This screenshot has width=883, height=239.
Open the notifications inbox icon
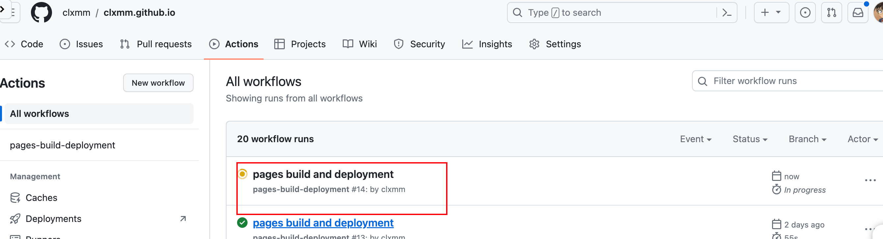(858, 13)
